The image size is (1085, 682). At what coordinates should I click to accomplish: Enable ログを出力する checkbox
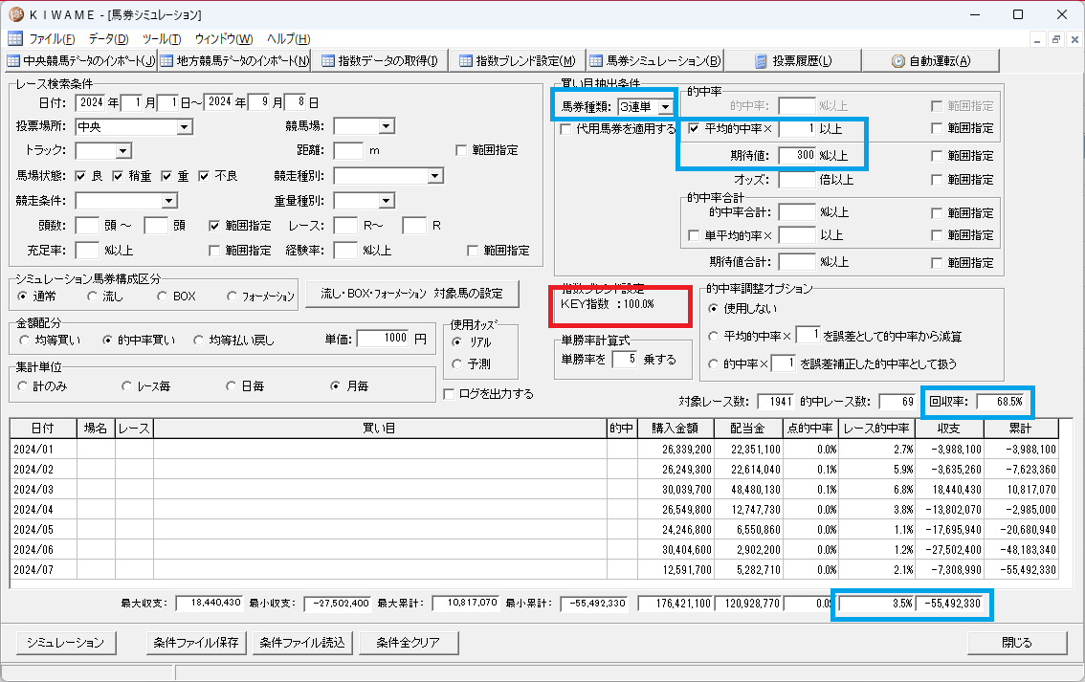pos(449,393)
